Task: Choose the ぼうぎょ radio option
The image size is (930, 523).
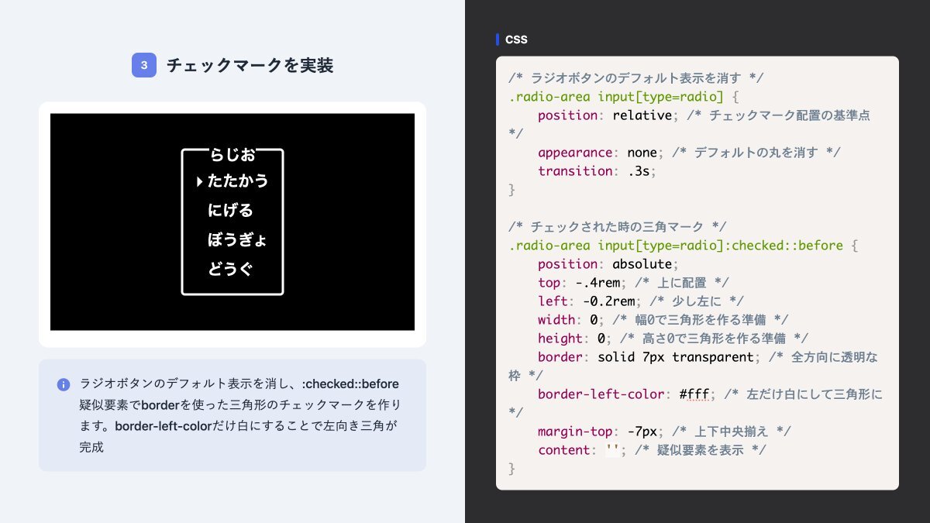Action: point(237,240)
